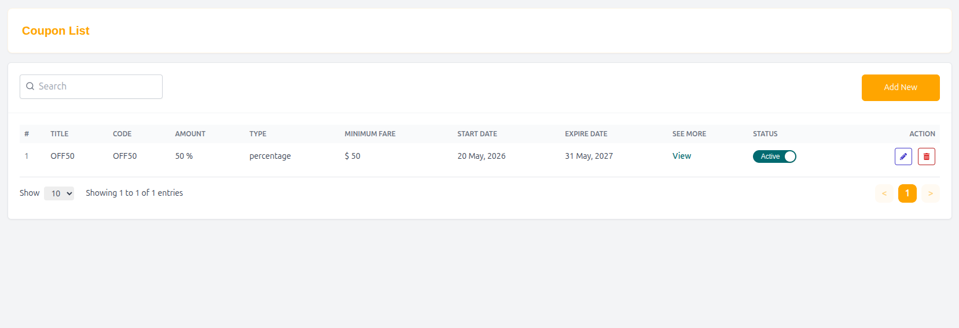959x328 pixels.
Task: Click the pencil edit icon for OFF50
Action: click(x=903, y=156)
